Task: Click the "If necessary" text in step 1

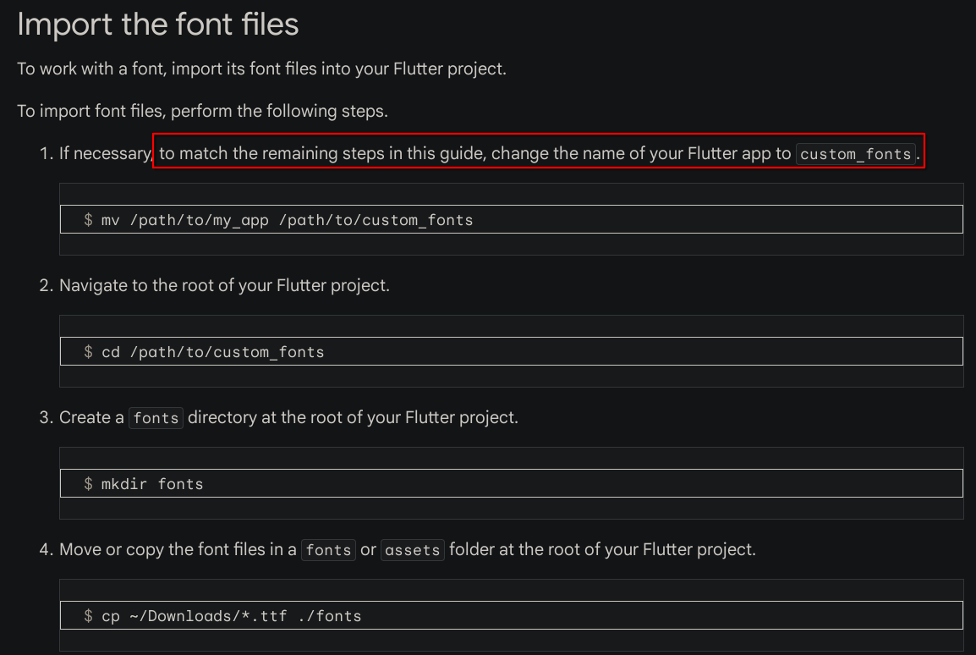Action: pos(105,153)
